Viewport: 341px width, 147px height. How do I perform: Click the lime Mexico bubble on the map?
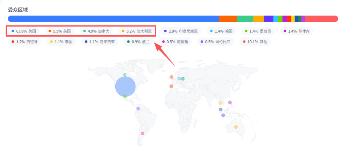125,96
